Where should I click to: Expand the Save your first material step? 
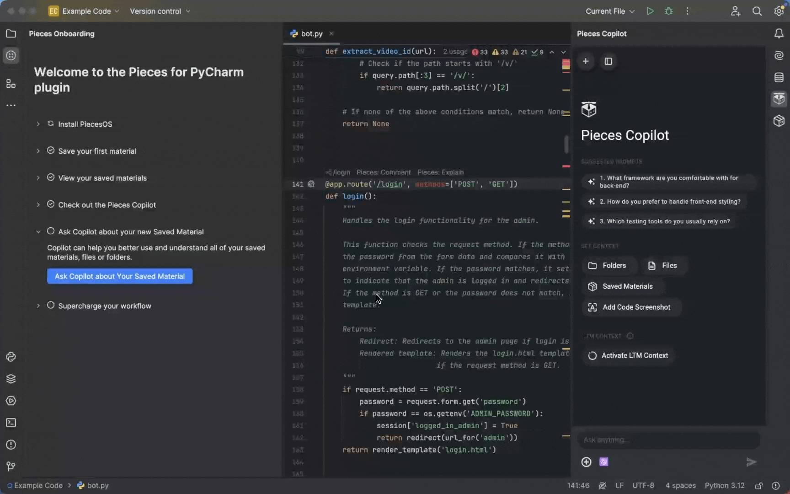tap(38, 151)
